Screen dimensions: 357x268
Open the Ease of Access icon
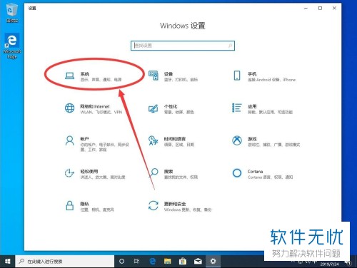point(70,173)
